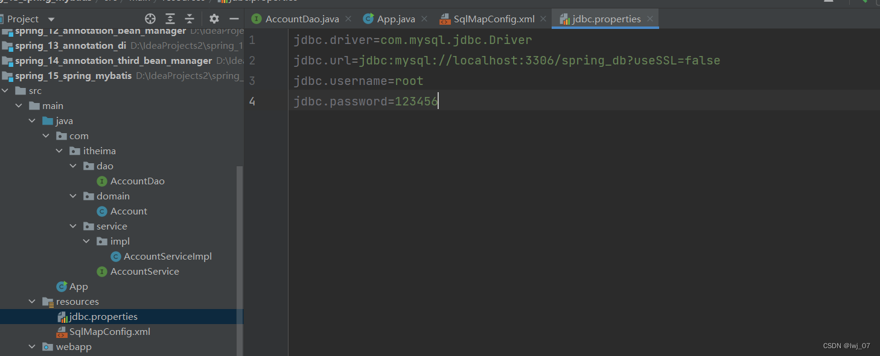Switch to AccountDao.java tab
The image size is (880, 356).
[x=302, y=19]
